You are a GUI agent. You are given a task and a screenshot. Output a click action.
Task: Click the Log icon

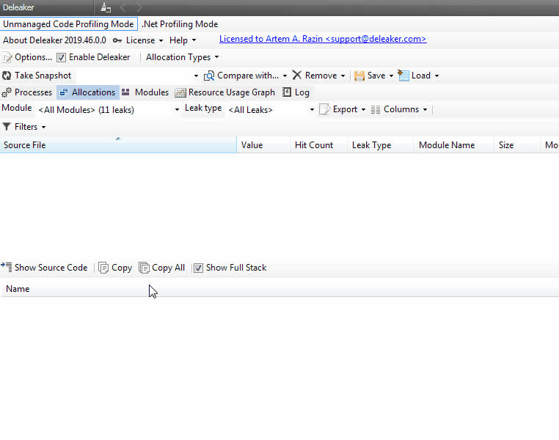pos(287,92)
